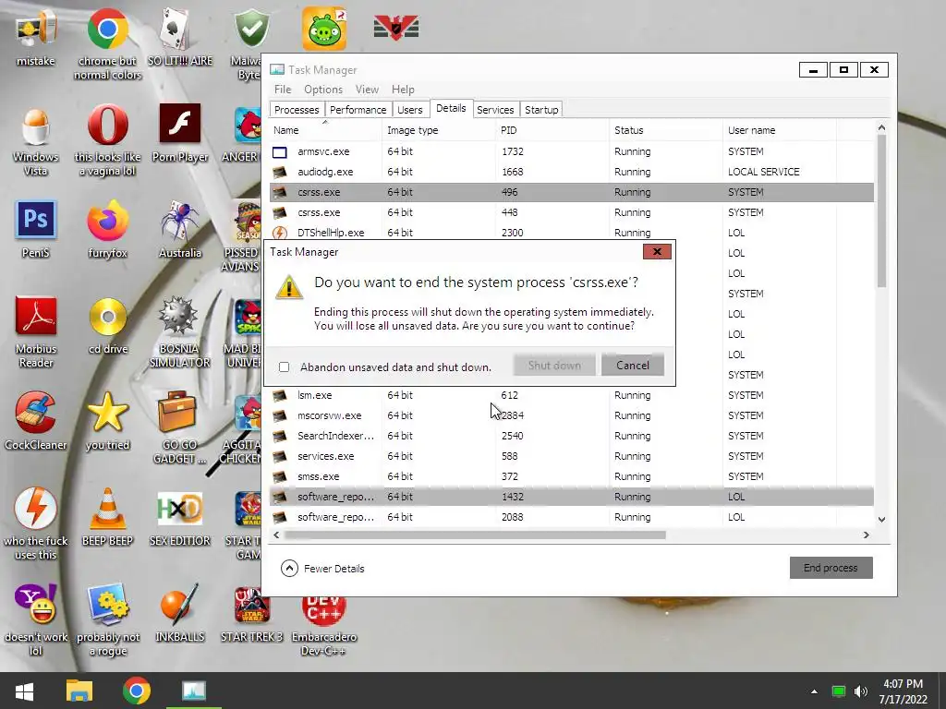
Task: Click the volume speaker tray icon
Action: point(861,691)
